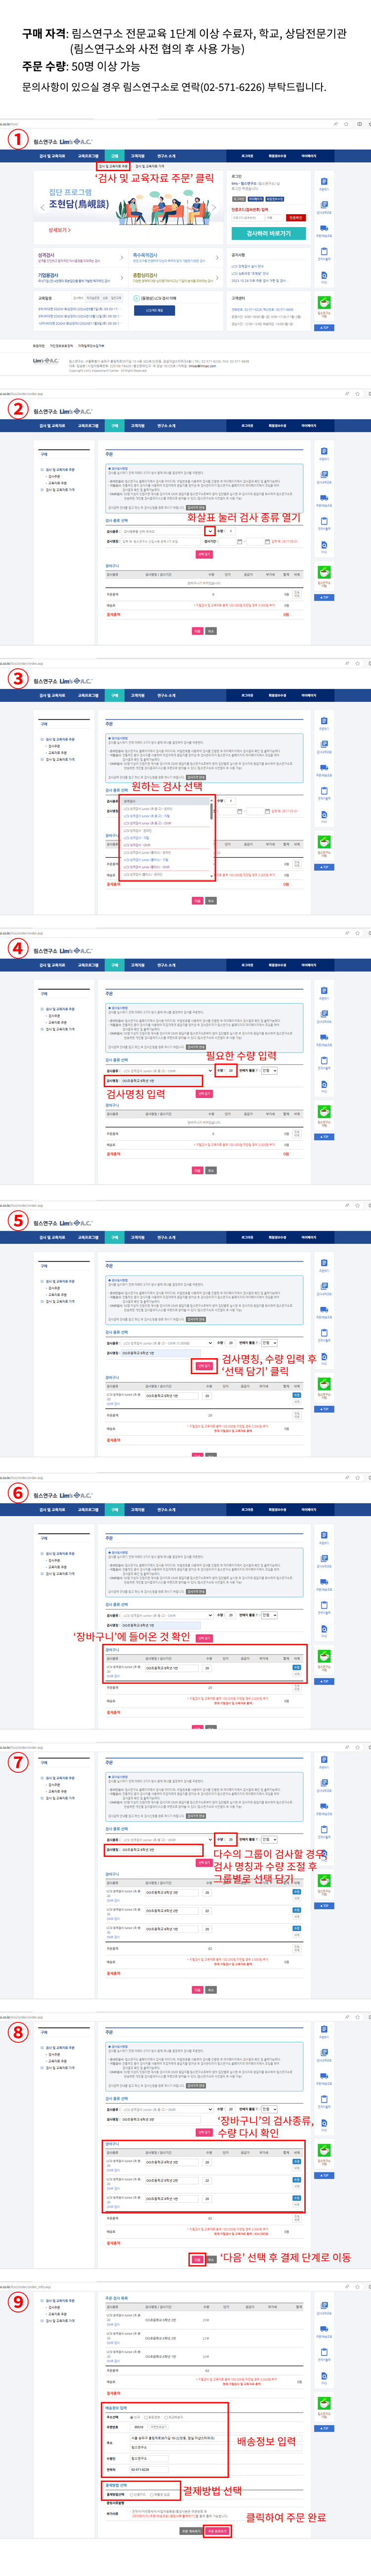Screen dimensions: 371x2576
Task: Click the blue delete button in step 6 cart row
Action: 296,1667
